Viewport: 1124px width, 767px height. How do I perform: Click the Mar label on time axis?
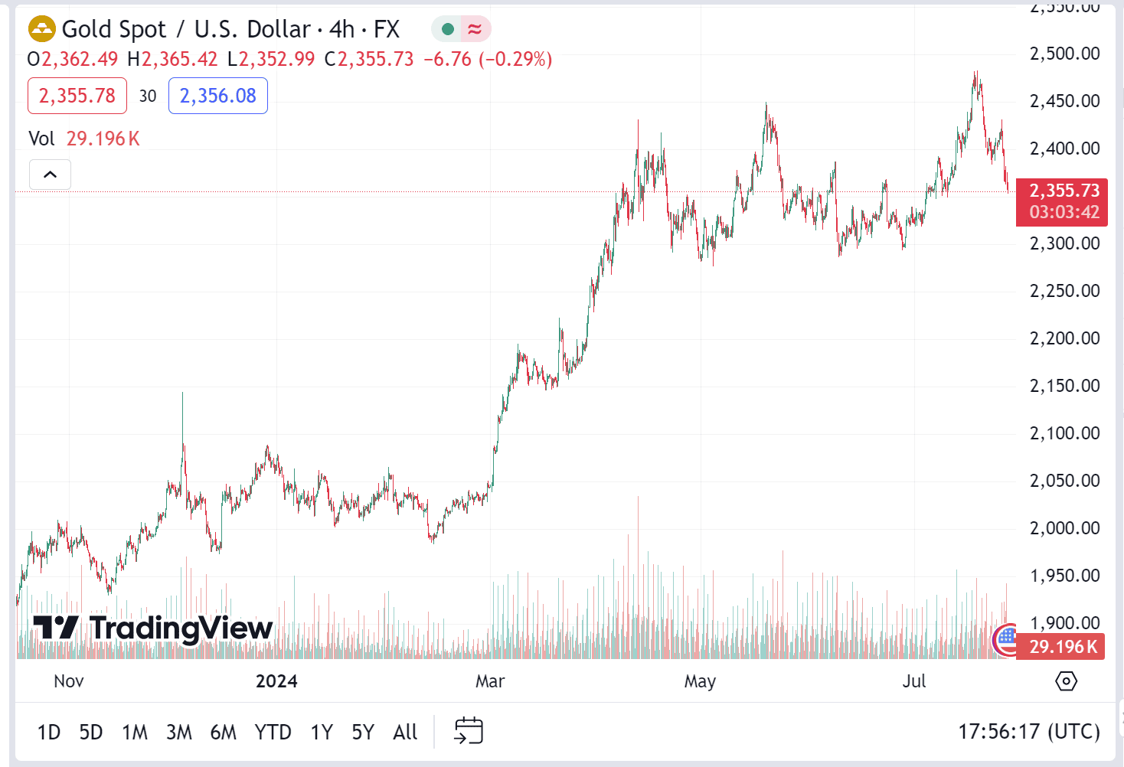[x=490, y=681]
